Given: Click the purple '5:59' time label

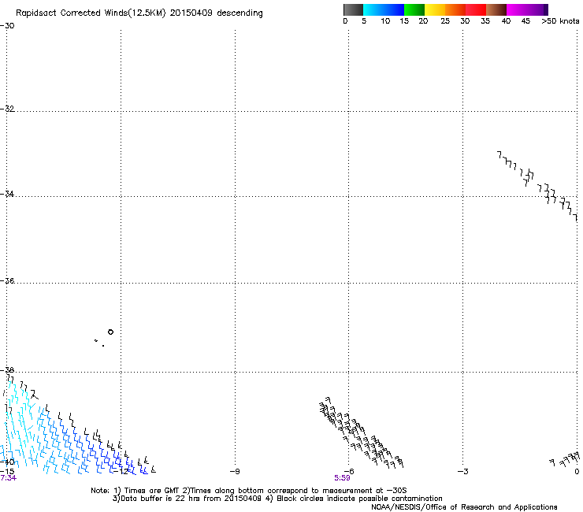Looking at the screenshot, I should 342,478.
